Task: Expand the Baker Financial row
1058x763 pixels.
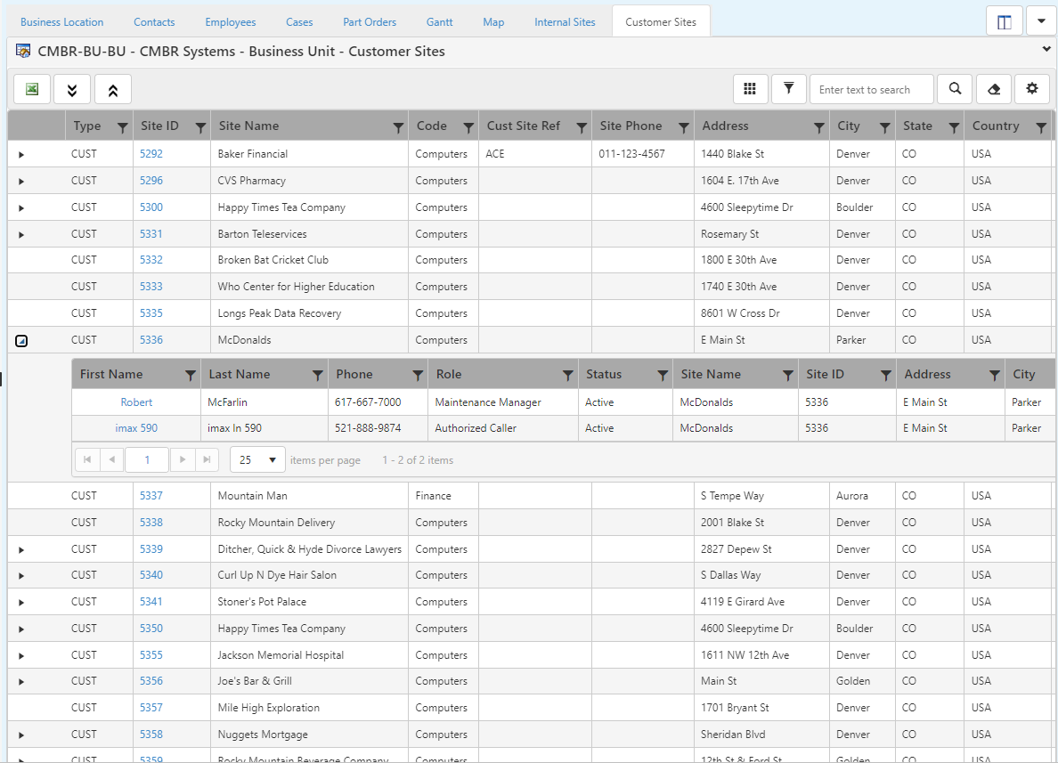Action: pyautogui.click(x=21, y=155)
